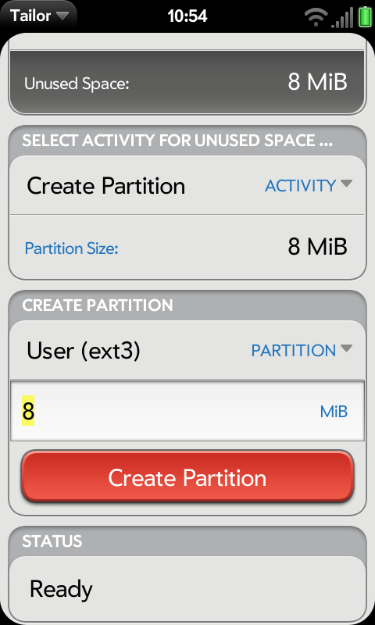The height and width of the screenshot is (625, 375).
Task: Tap the green battery icon
Action: [365, 17]
